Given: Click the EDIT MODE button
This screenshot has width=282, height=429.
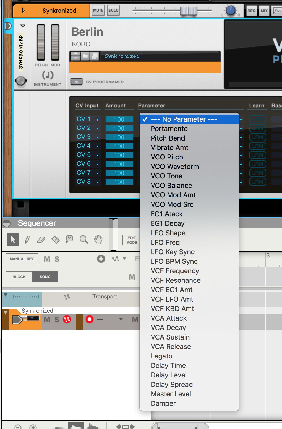Looking at the screenshot, I should pos(132,240).
